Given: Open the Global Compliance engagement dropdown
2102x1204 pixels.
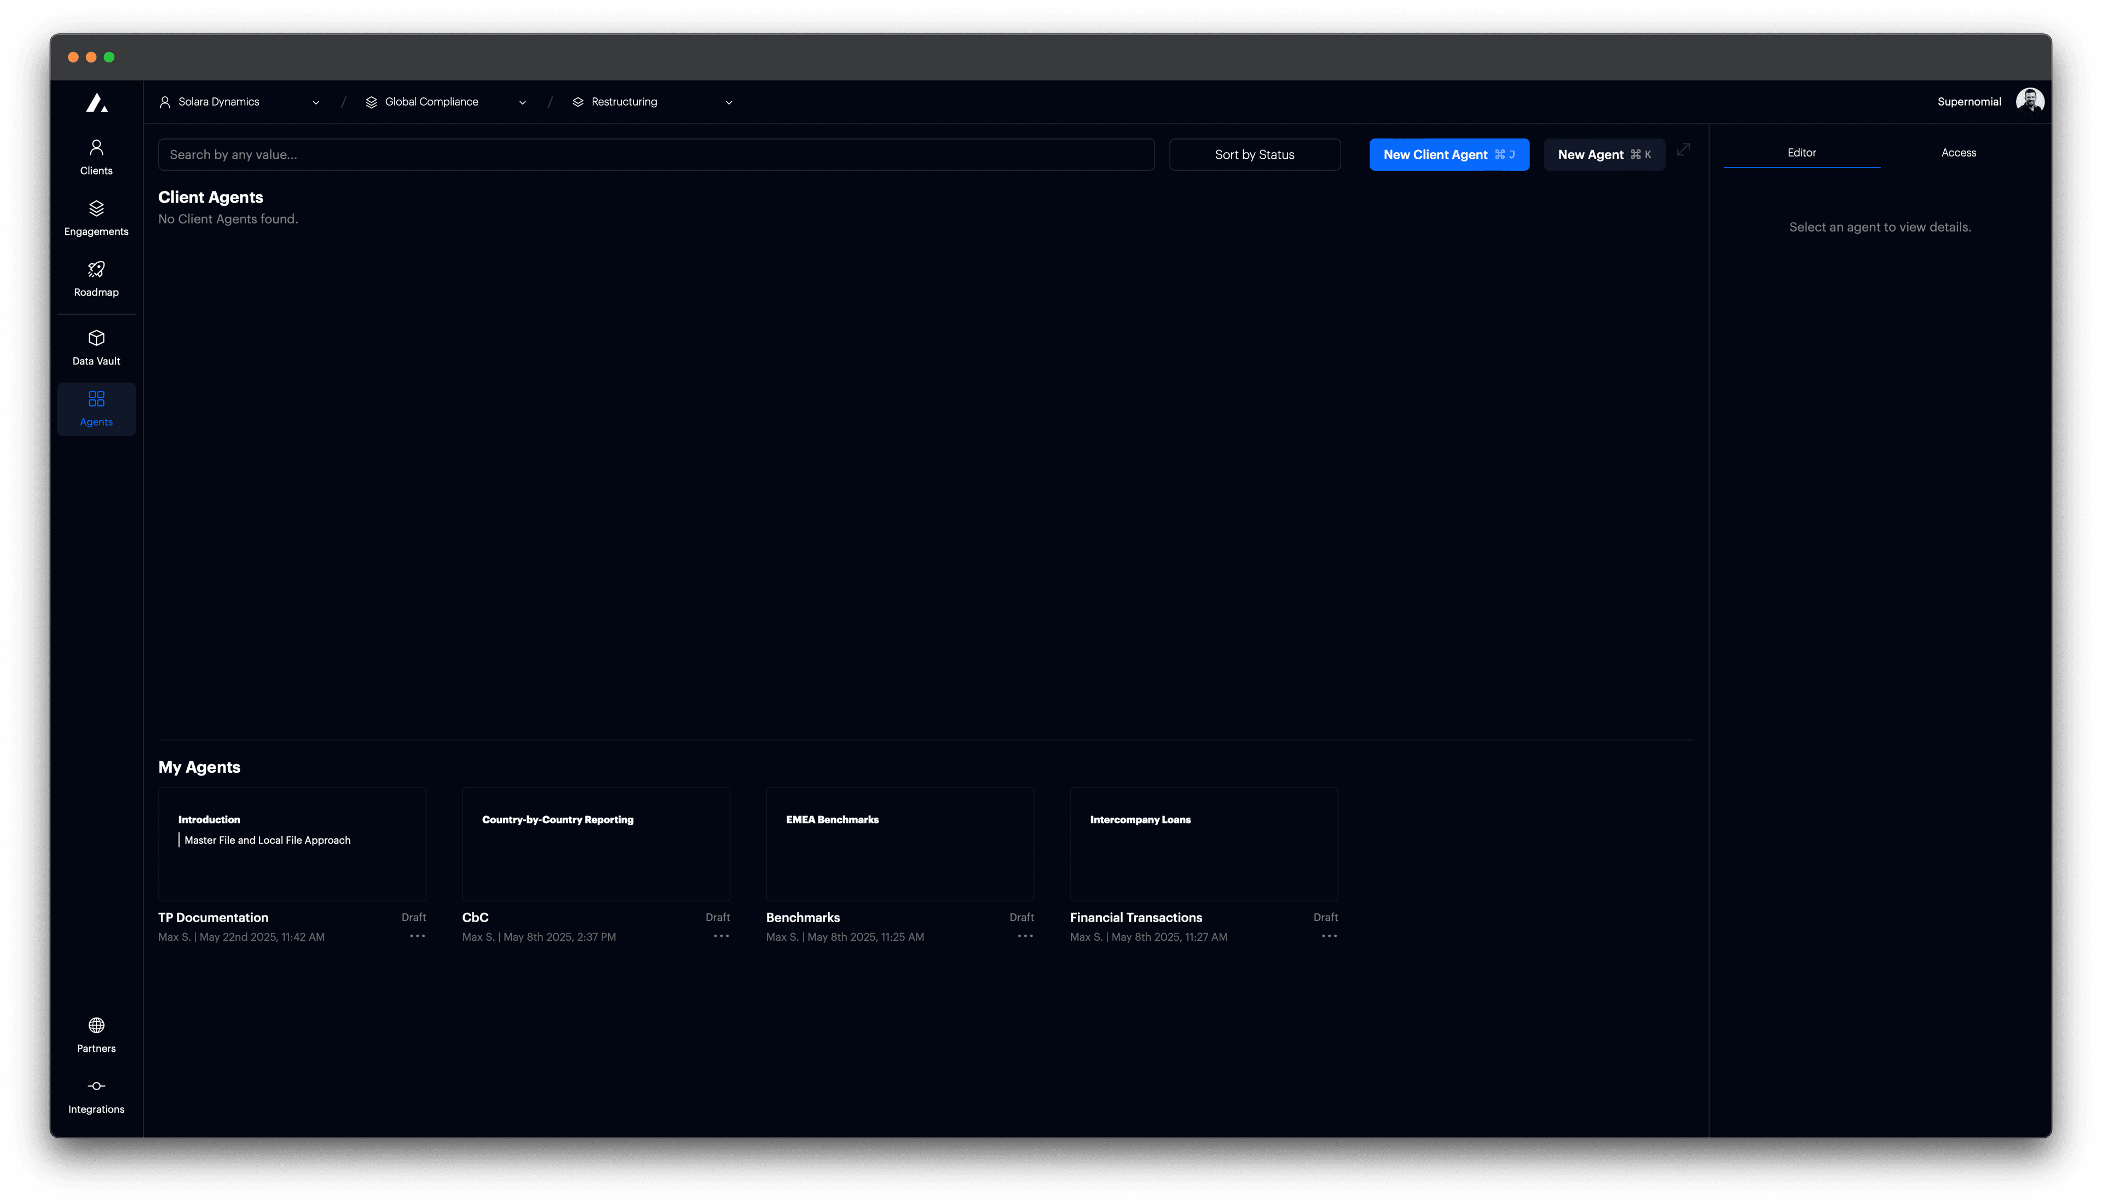Looking at the screenshot, I should pos(522,102).
